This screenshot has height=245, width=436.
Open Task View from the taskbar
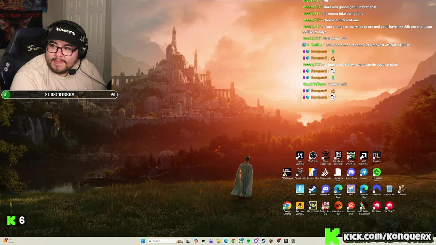188,241
